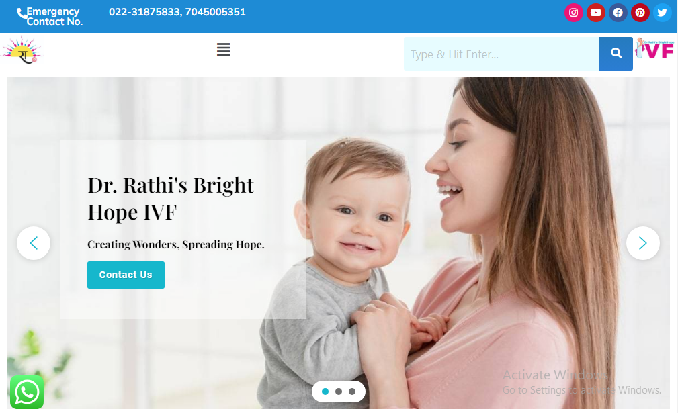The image size is (678, 413).
Task: Click the phone icon beside Emergency Contact
Action: (22, 14)
